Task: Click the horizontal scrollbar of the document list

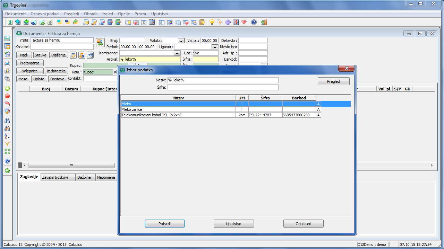Action: [x=71, y=166]
